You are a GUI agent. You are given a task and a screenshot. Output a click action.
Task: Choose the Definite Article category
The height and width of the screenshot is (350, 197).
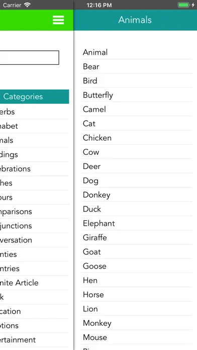pos(34,283)
